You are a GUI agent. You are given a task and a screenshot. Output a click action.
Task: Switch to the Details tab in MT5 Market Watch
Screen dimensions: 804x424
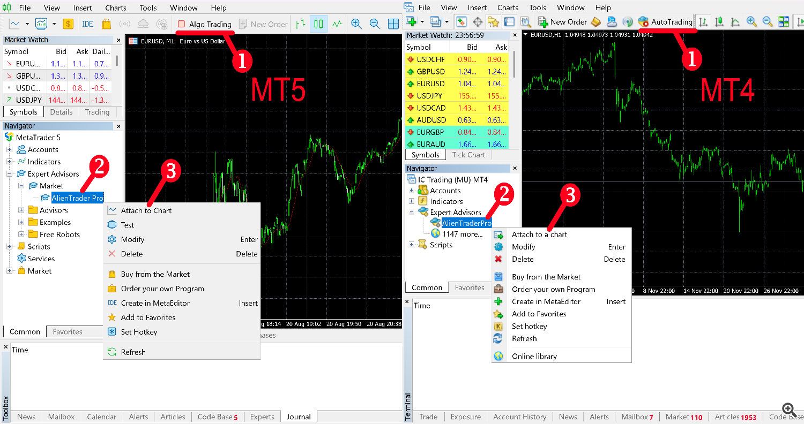pyautogui.click(x=61, y=112)
